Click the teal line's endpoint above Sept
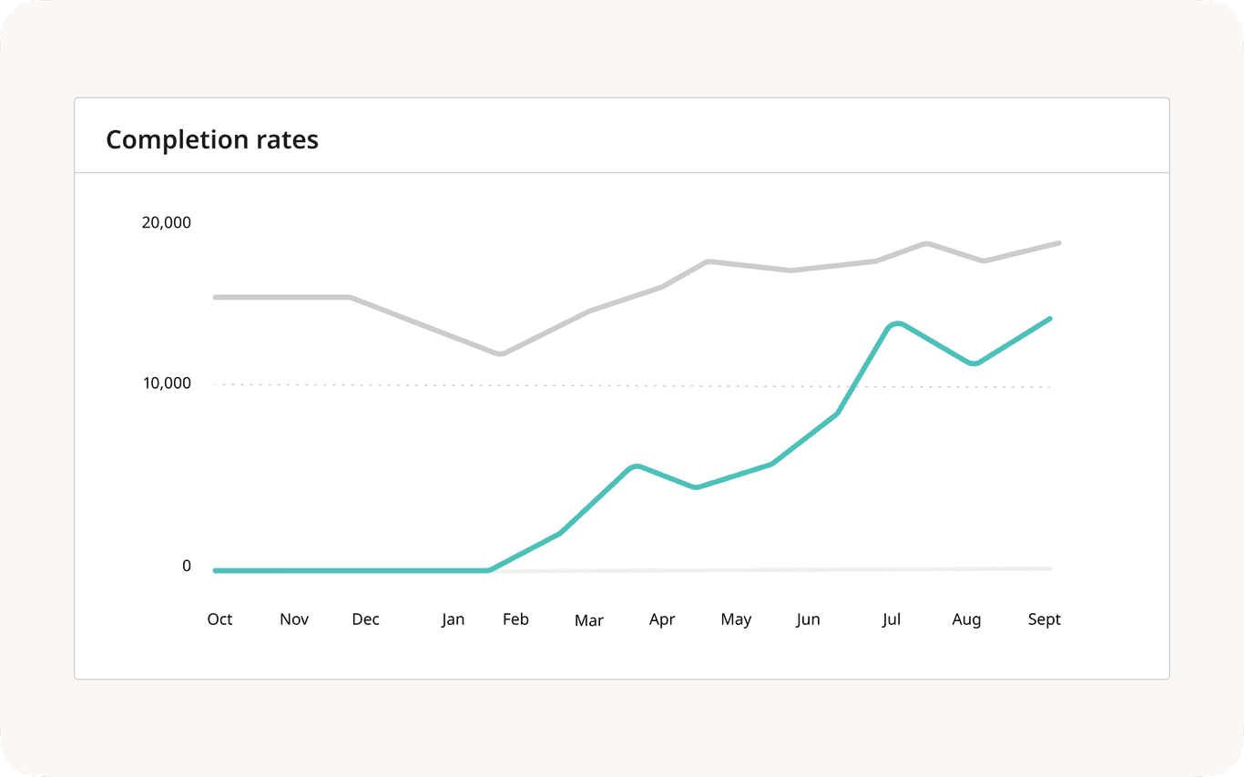This screenshot has height=777, width=1244. pos(1050,319)
